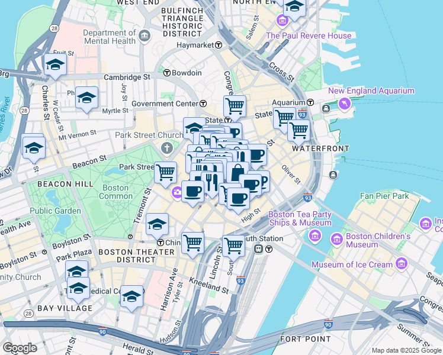The image size is (443, 355).
Task: Select the "Fan Pier Park" label
Action: click(x=384, y=196)
